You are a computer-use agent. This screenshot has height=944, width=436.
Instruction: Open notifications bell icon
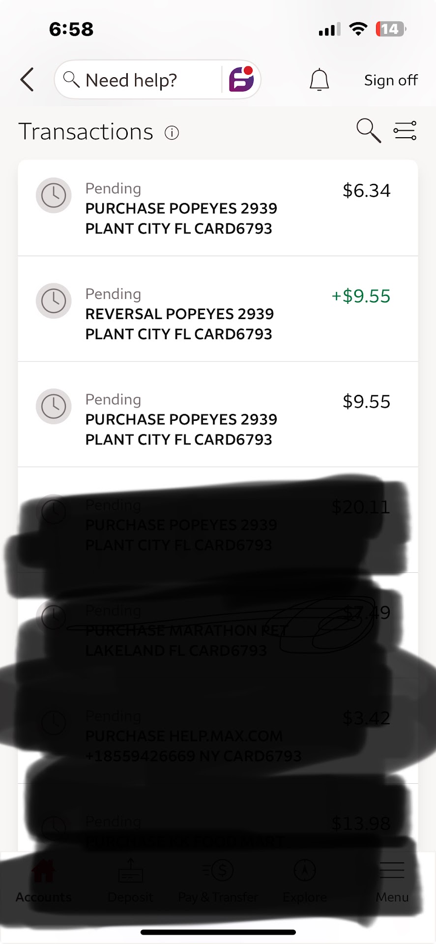point(319,80)
